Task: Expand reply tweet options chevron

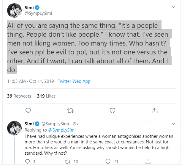Action: pos(174,124)
